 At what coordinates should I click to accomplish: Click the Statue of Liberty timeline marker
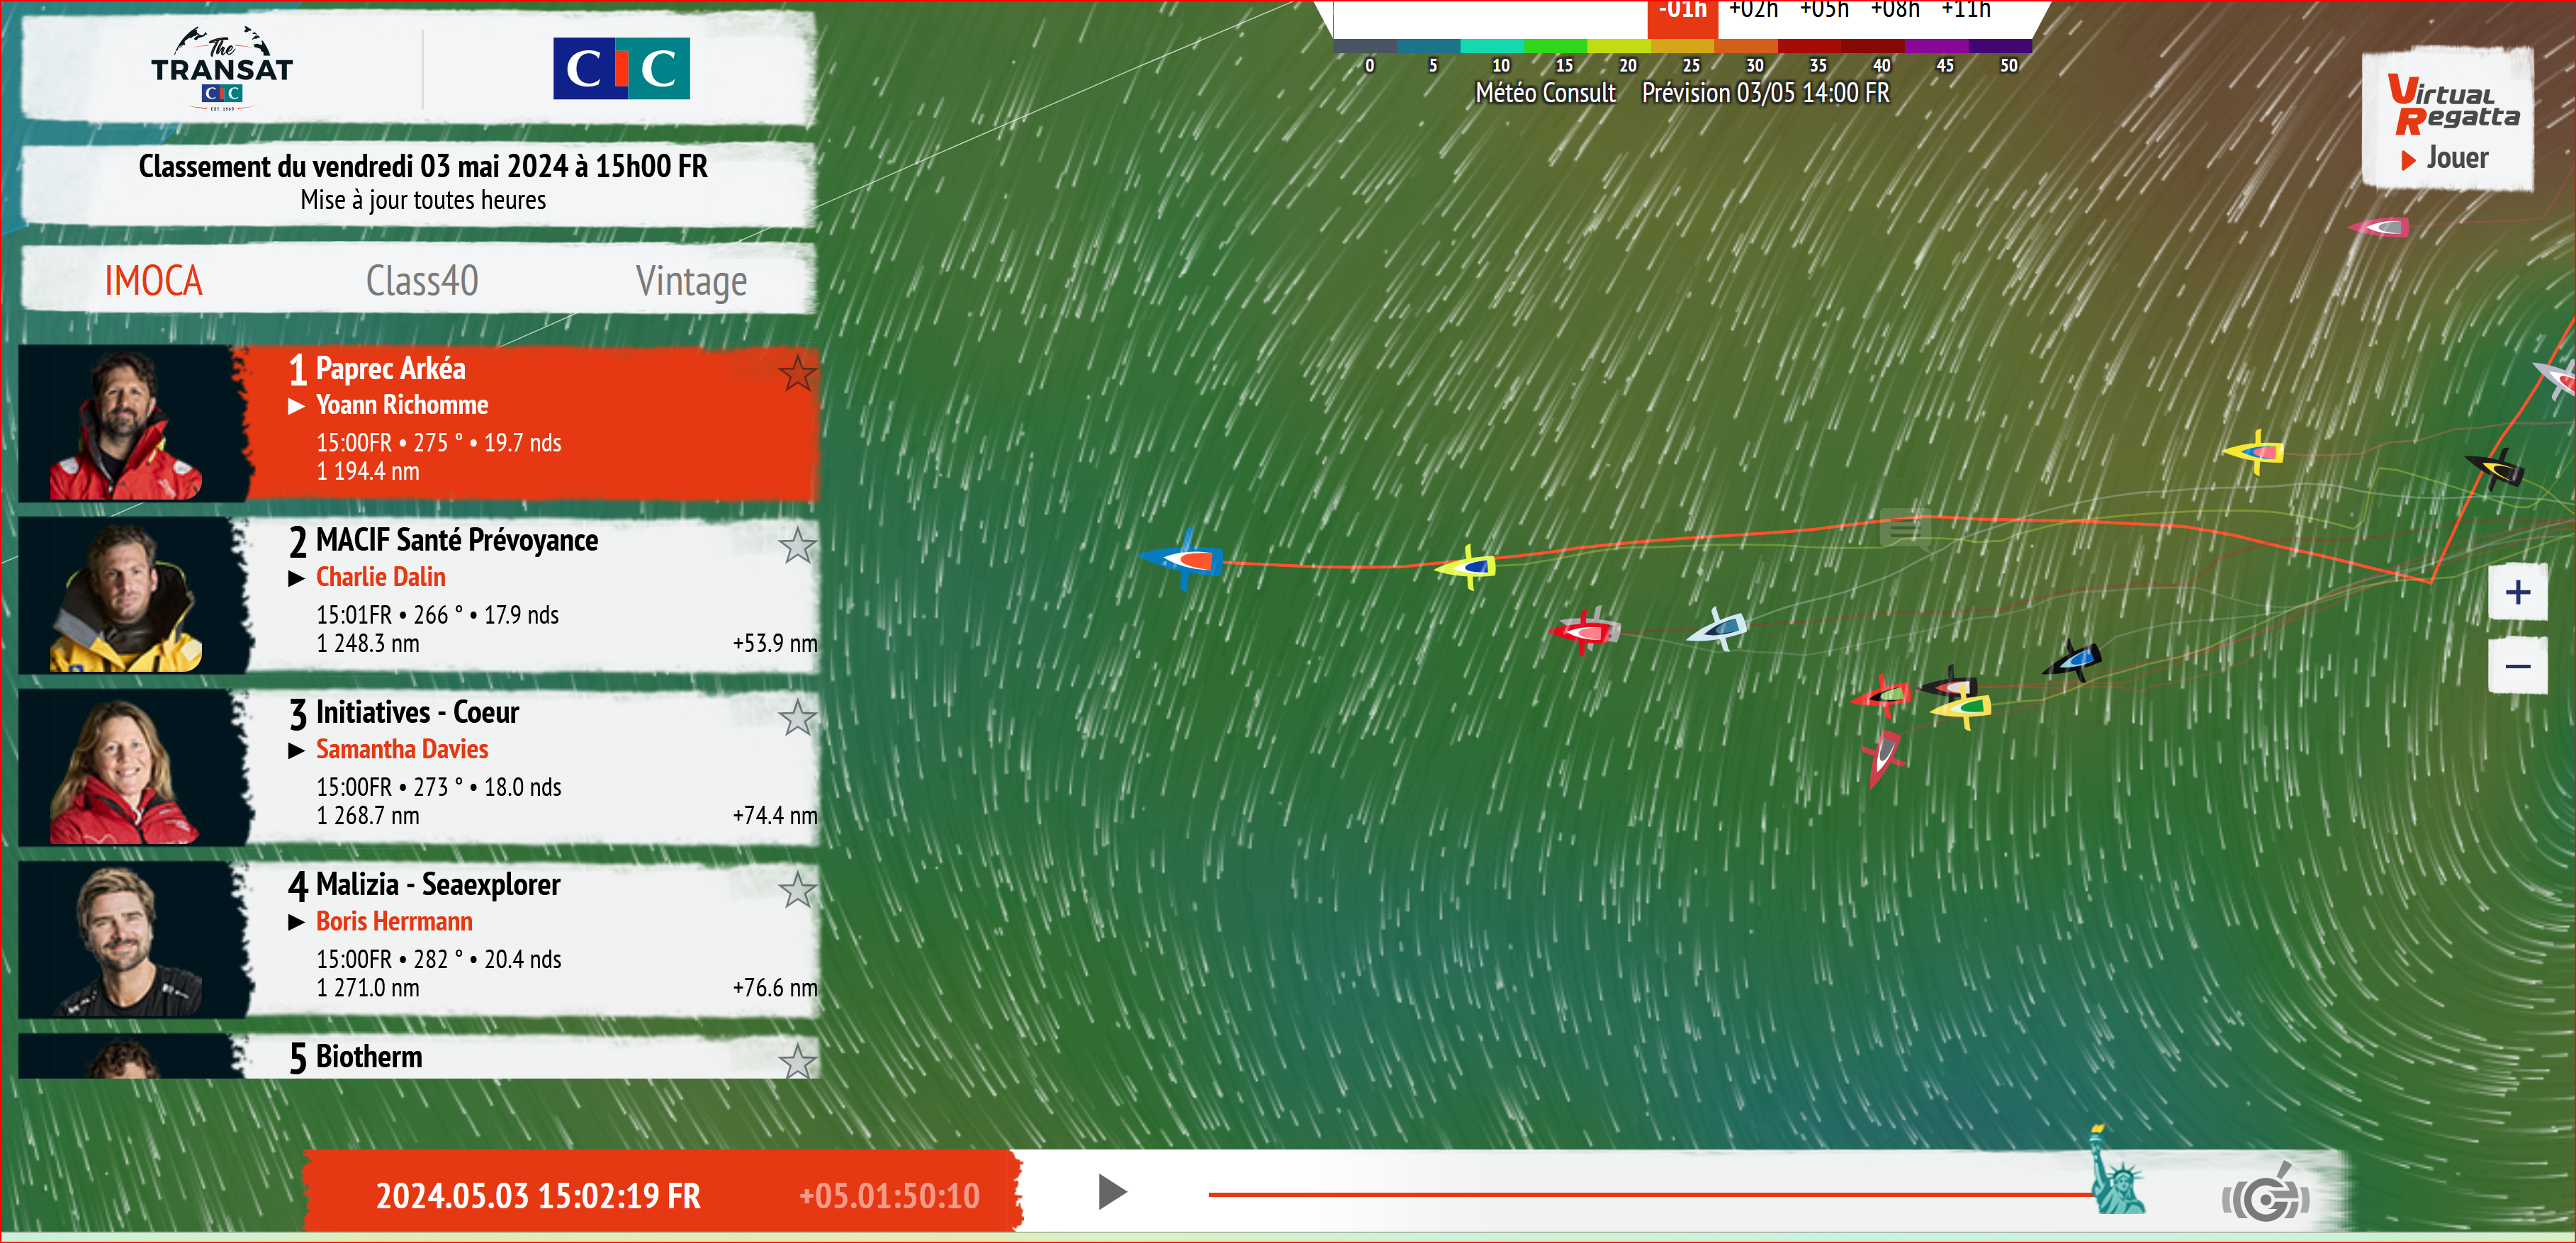point(2116,1171)
